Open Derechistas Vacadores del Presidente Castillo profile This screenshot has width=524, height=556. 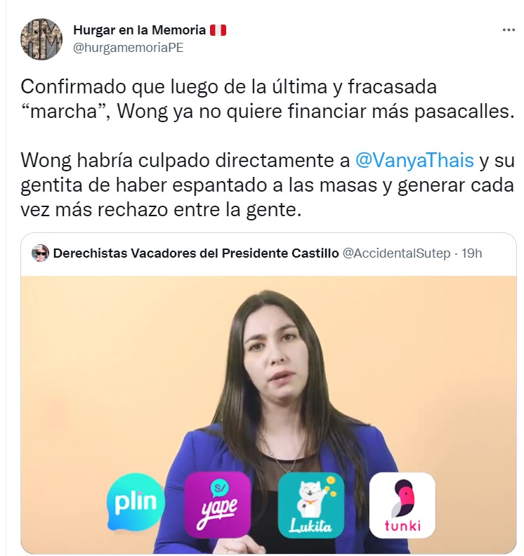(196, 253)
